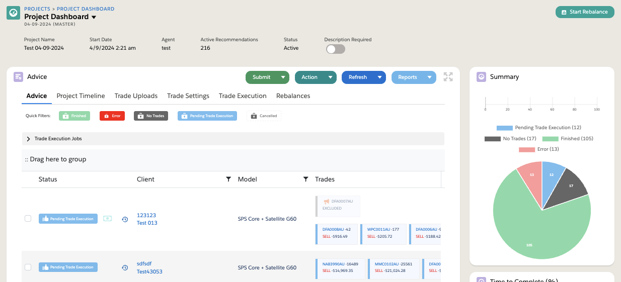Click the Summary panel header icon
Viewport: 621px width, 282px height.
[x=481, y=77]
